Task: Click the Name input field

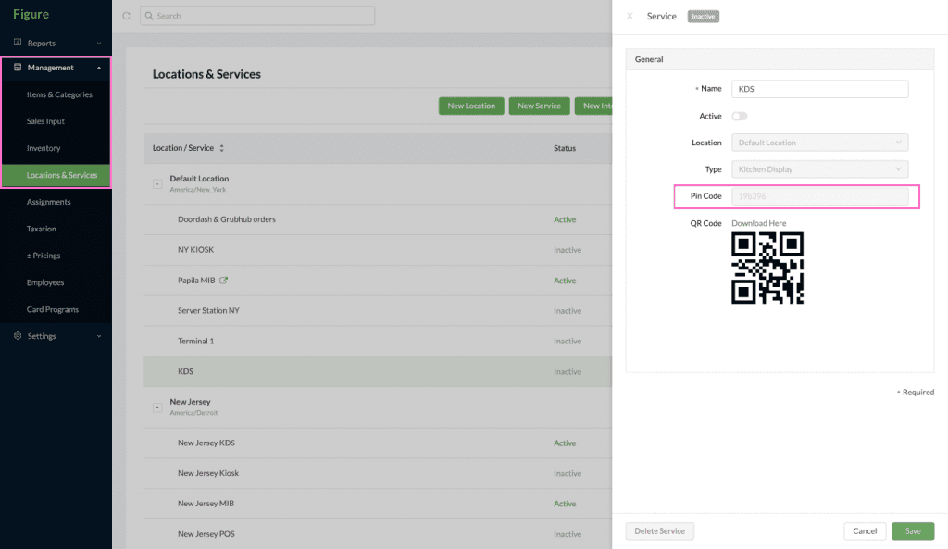Action: 820,89
